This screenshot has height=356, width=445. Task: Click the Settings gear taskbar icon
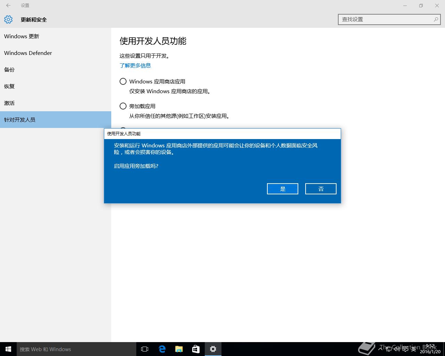(213, 349)
